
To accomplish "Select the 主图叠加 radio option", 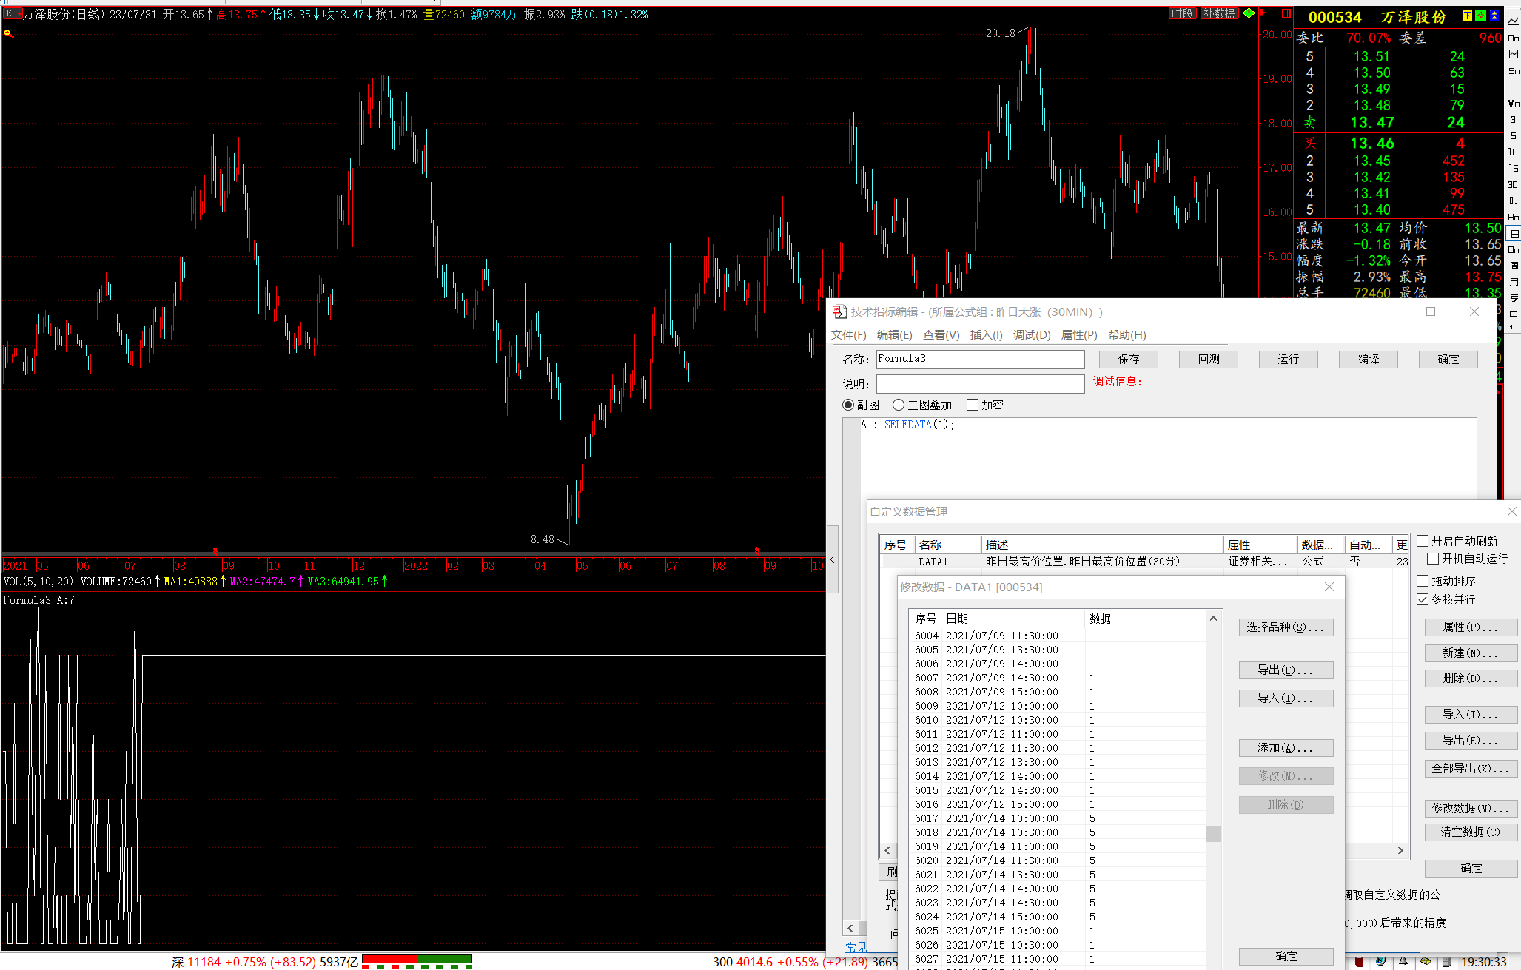I will (x=899, y=405).
